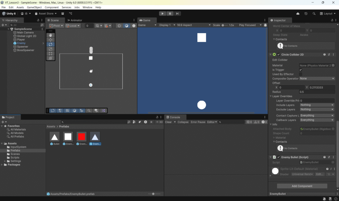Activate the Rect tool in Scene view
The height and width of the screenshot is (201, 339).
tap(50, 54)
